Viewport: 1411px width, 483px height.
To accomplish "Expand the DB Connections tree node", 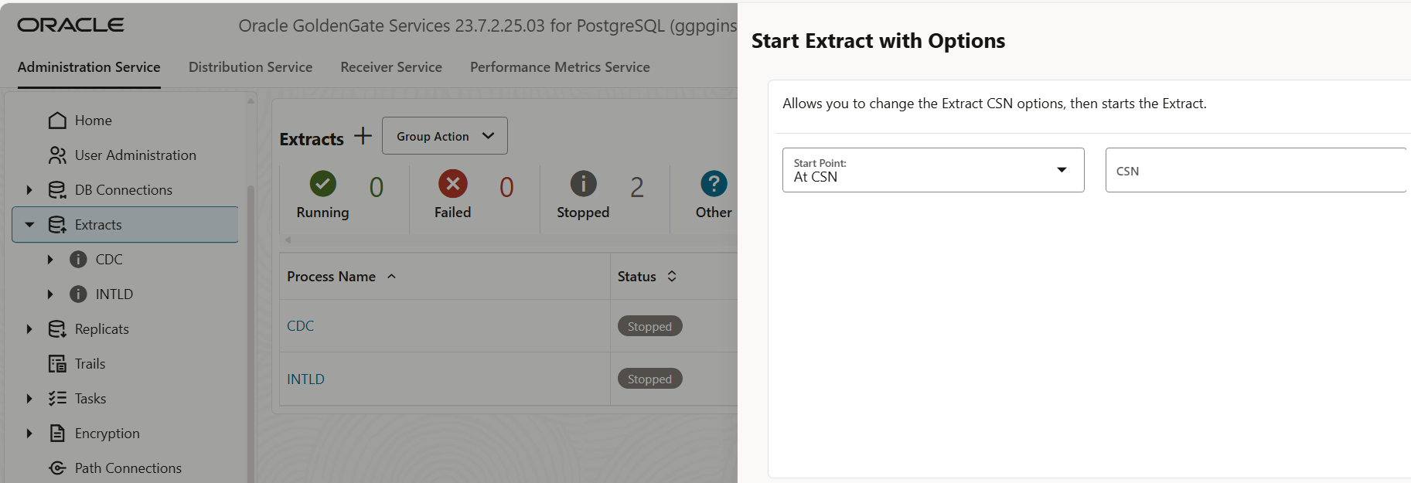I will (29, 190).
